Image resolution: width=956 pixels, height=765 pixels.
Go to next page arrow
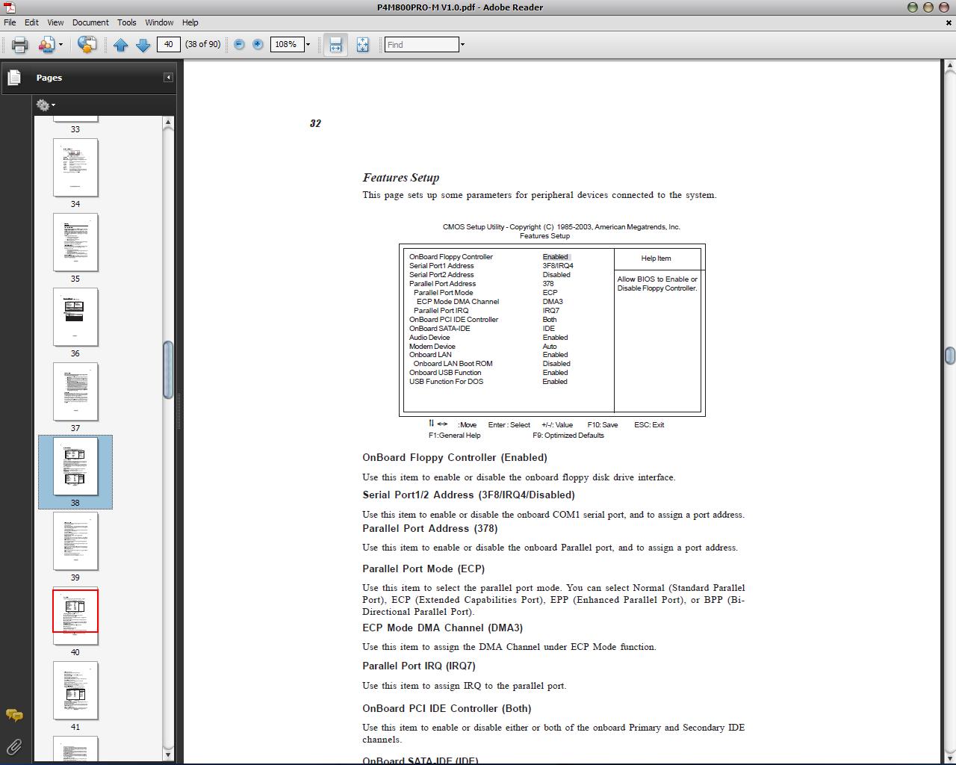(143, 45)
